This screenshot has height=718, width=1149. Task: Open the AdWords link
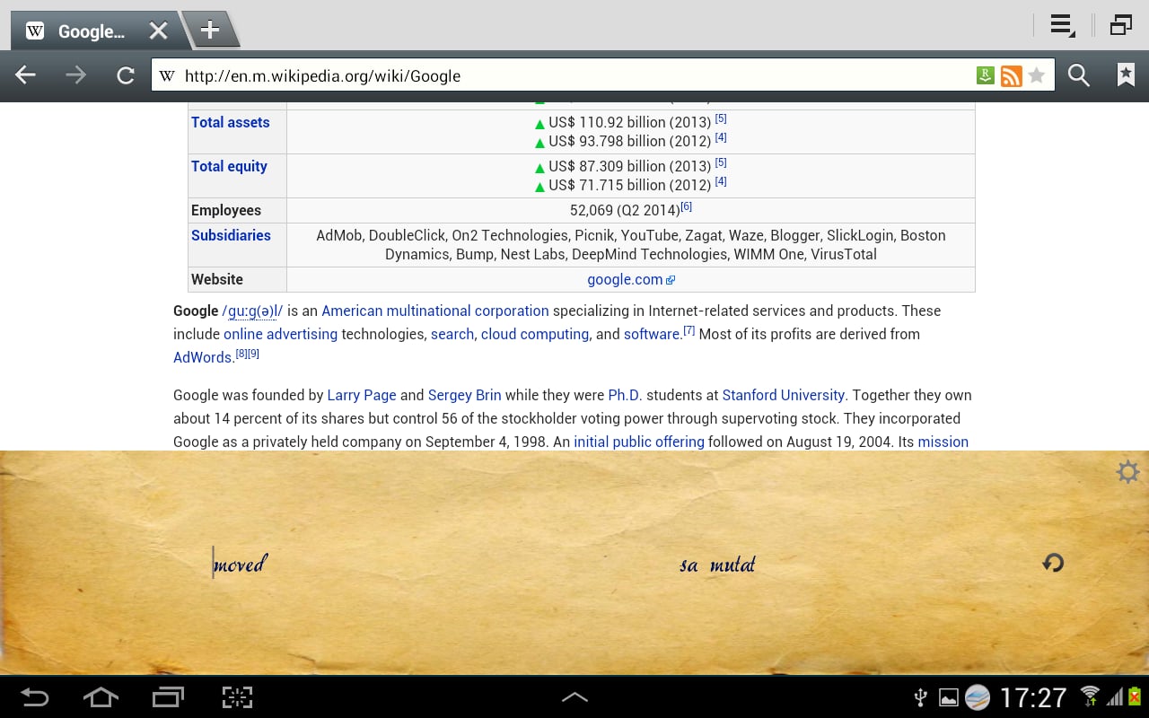(x=204, y=357)
